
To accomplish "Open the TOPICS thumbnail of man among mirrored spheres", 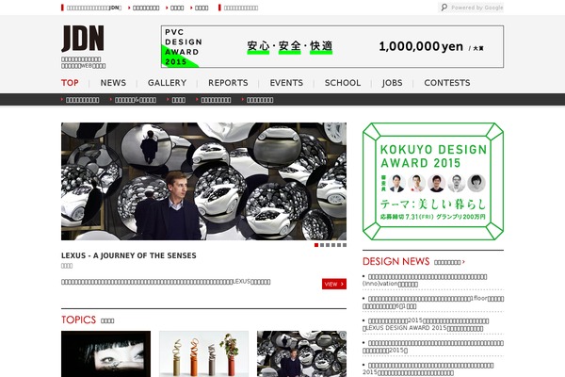I will coord(301,354).
